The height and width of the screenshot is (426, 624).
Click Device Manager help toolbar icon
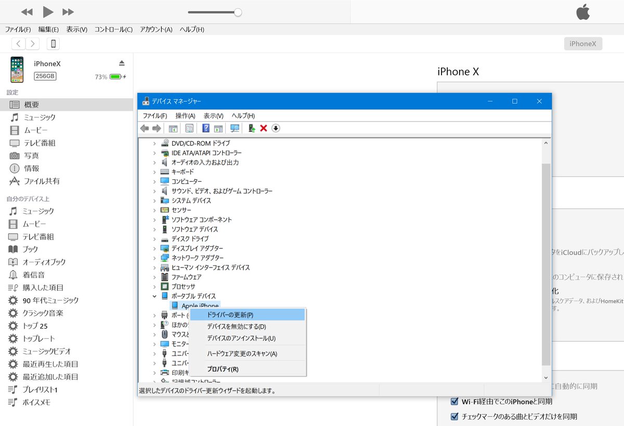206,128
